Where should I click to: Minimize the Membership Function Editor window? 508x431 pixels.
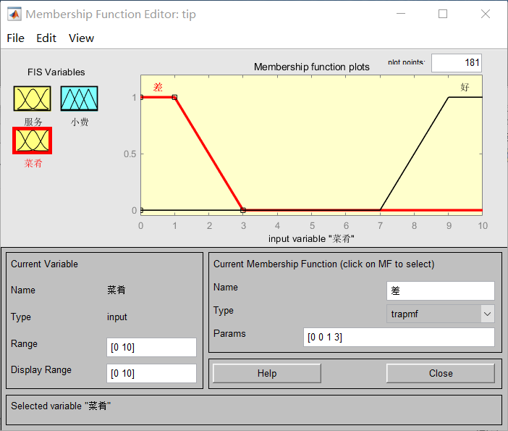pyautogui.click(x=401, y=14)
